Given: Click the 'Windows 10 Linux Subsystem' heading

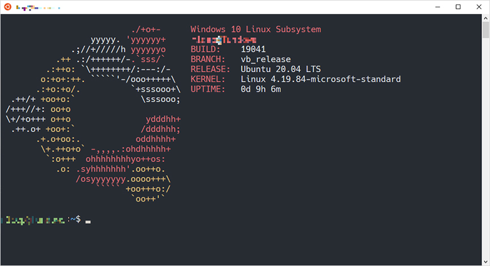Looking at the screenshot, I should click(x=255, y=29).
